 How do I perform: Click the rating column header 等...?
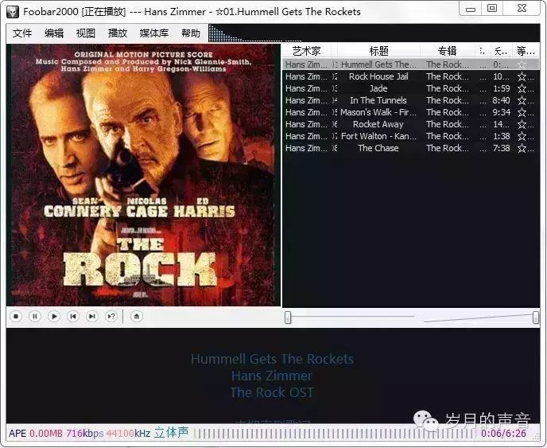pyautogui.click(x=526, y=51)
